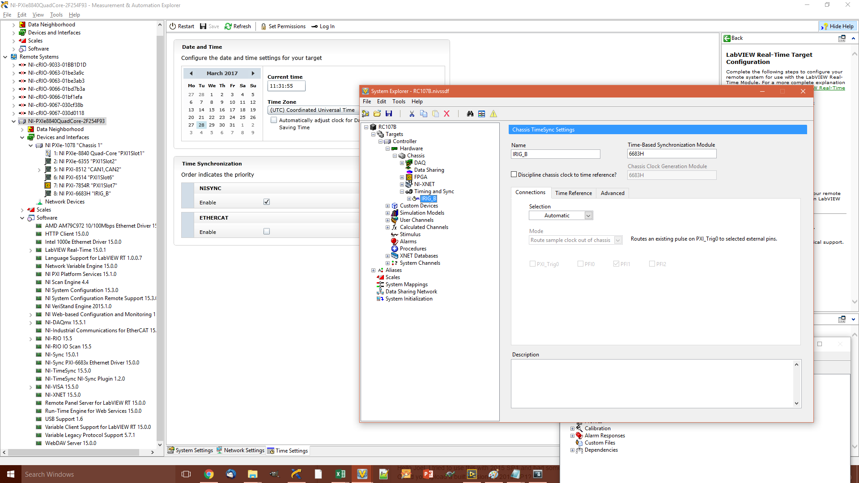Expand Simulation Models node

click(x=387, y=213)
